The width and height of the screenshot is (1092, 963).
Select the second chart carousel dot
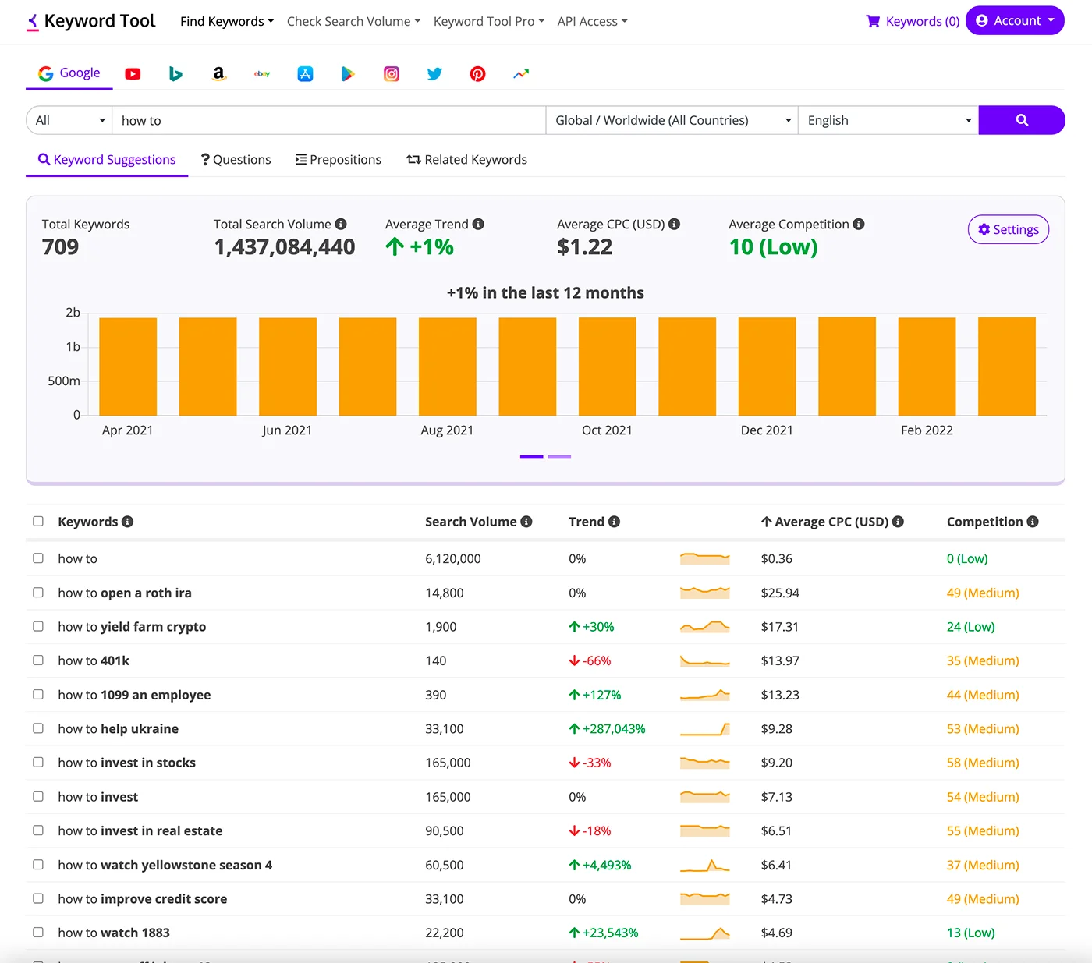pos(559,457)
